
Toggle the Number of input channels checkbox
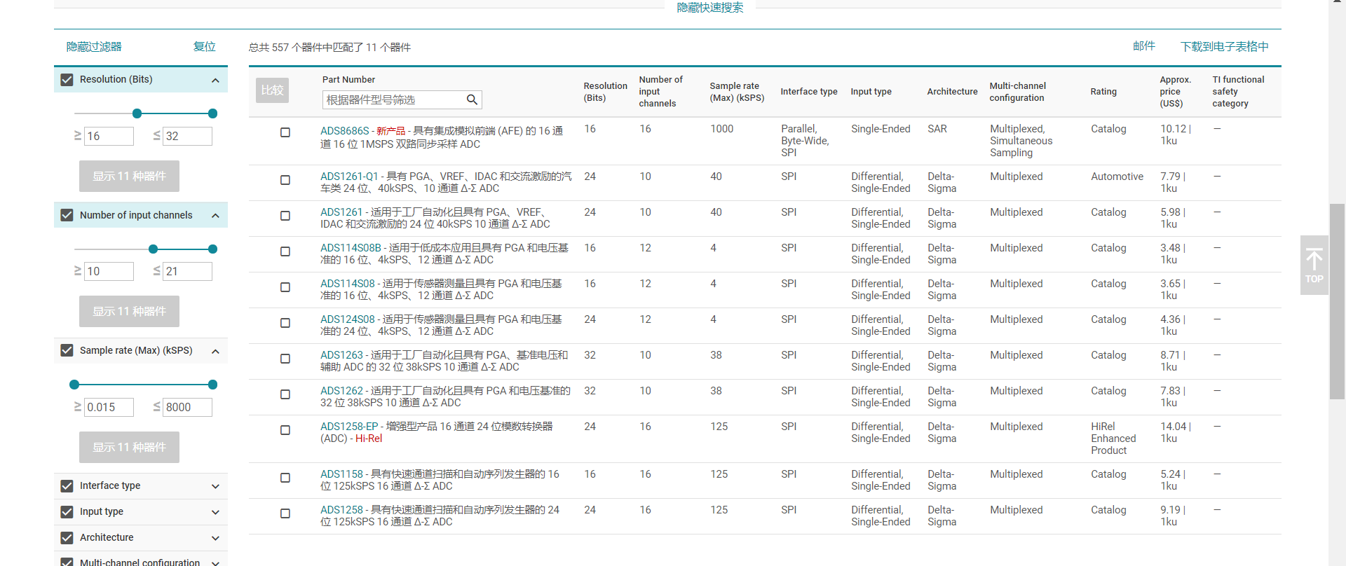pos(67,215)
